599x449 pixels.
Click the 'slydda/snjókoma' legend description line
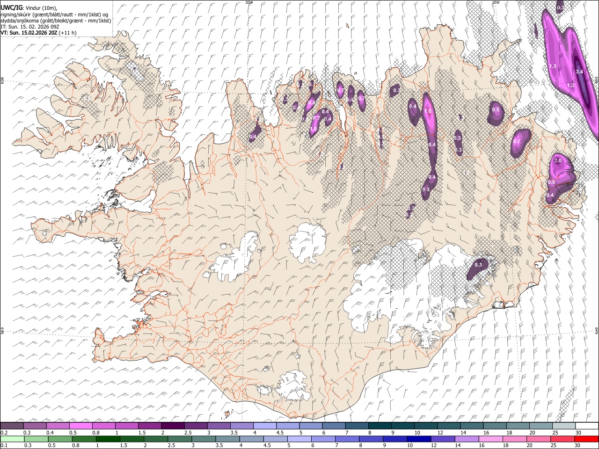point(56,21)
